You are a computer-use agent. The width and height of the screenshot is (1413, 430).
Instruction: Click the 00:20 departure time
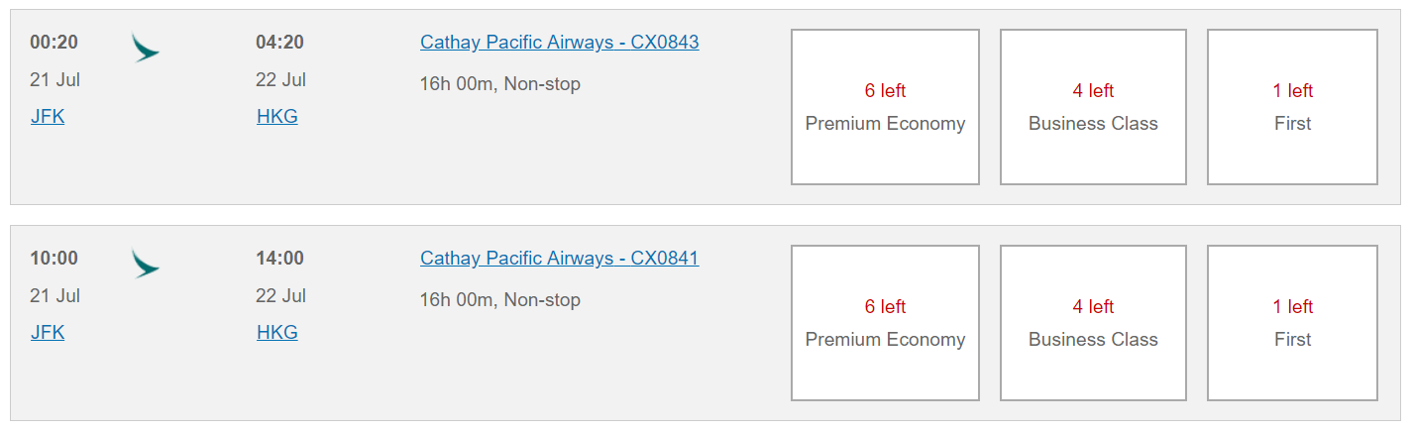coord(54,42)
